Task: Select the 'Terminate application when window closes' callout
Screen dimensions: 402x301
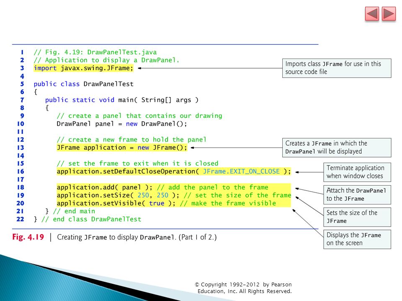Action: click(x=357, y=172)
